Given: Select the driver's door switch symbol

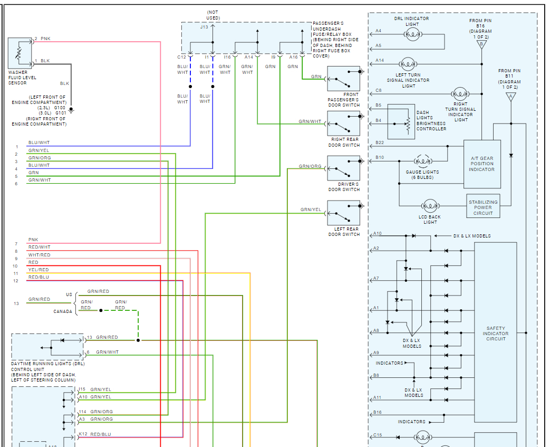Looking at the screenshot, I should (x=343, y=168).
